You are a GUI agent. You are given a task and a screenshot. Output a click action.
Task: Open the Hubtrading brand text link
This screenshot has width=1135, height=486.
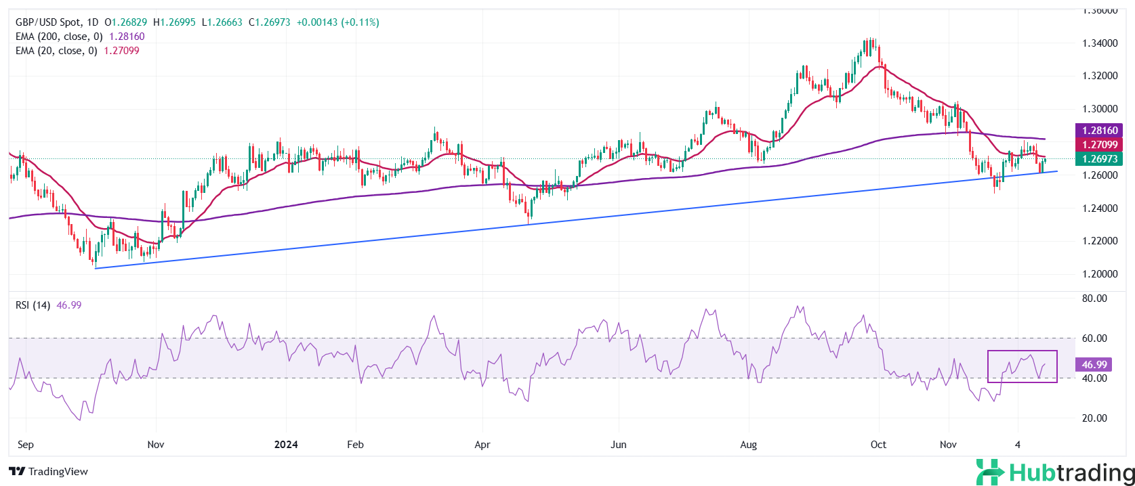(1072, 472)
